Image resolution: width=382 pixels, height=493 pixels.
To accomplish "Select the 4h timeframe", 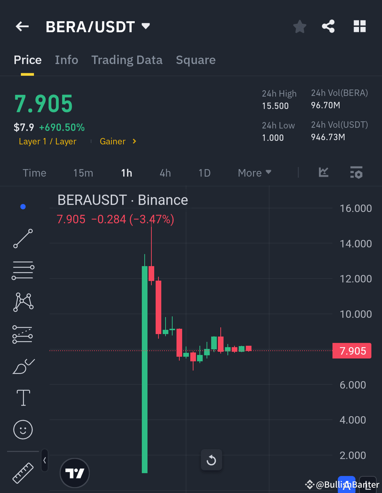I will point(165,173).
